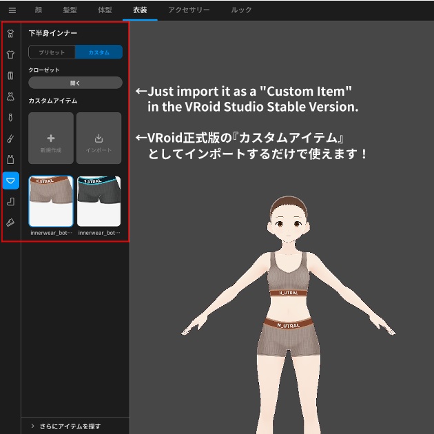The width and height of the screenshot is (434, 434).
Task: Click the クローゼット 開く open button
Action: tap(75, 83)
